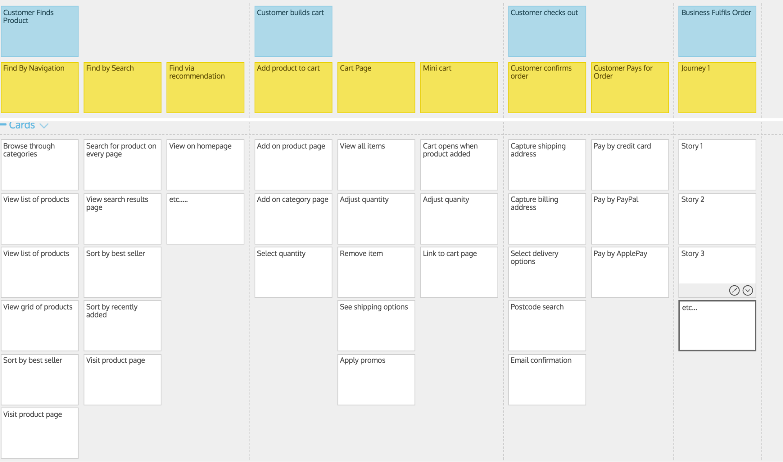Screen dimensions: 783x462
Task: Click the right circle icon on Story 3
Action: pos(748,290)
